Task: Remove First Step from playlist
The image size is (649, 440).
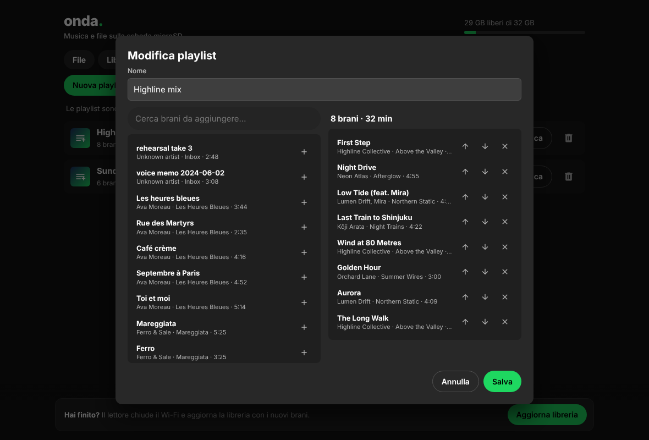Action: pyautogui.click(x=504, y=146)
